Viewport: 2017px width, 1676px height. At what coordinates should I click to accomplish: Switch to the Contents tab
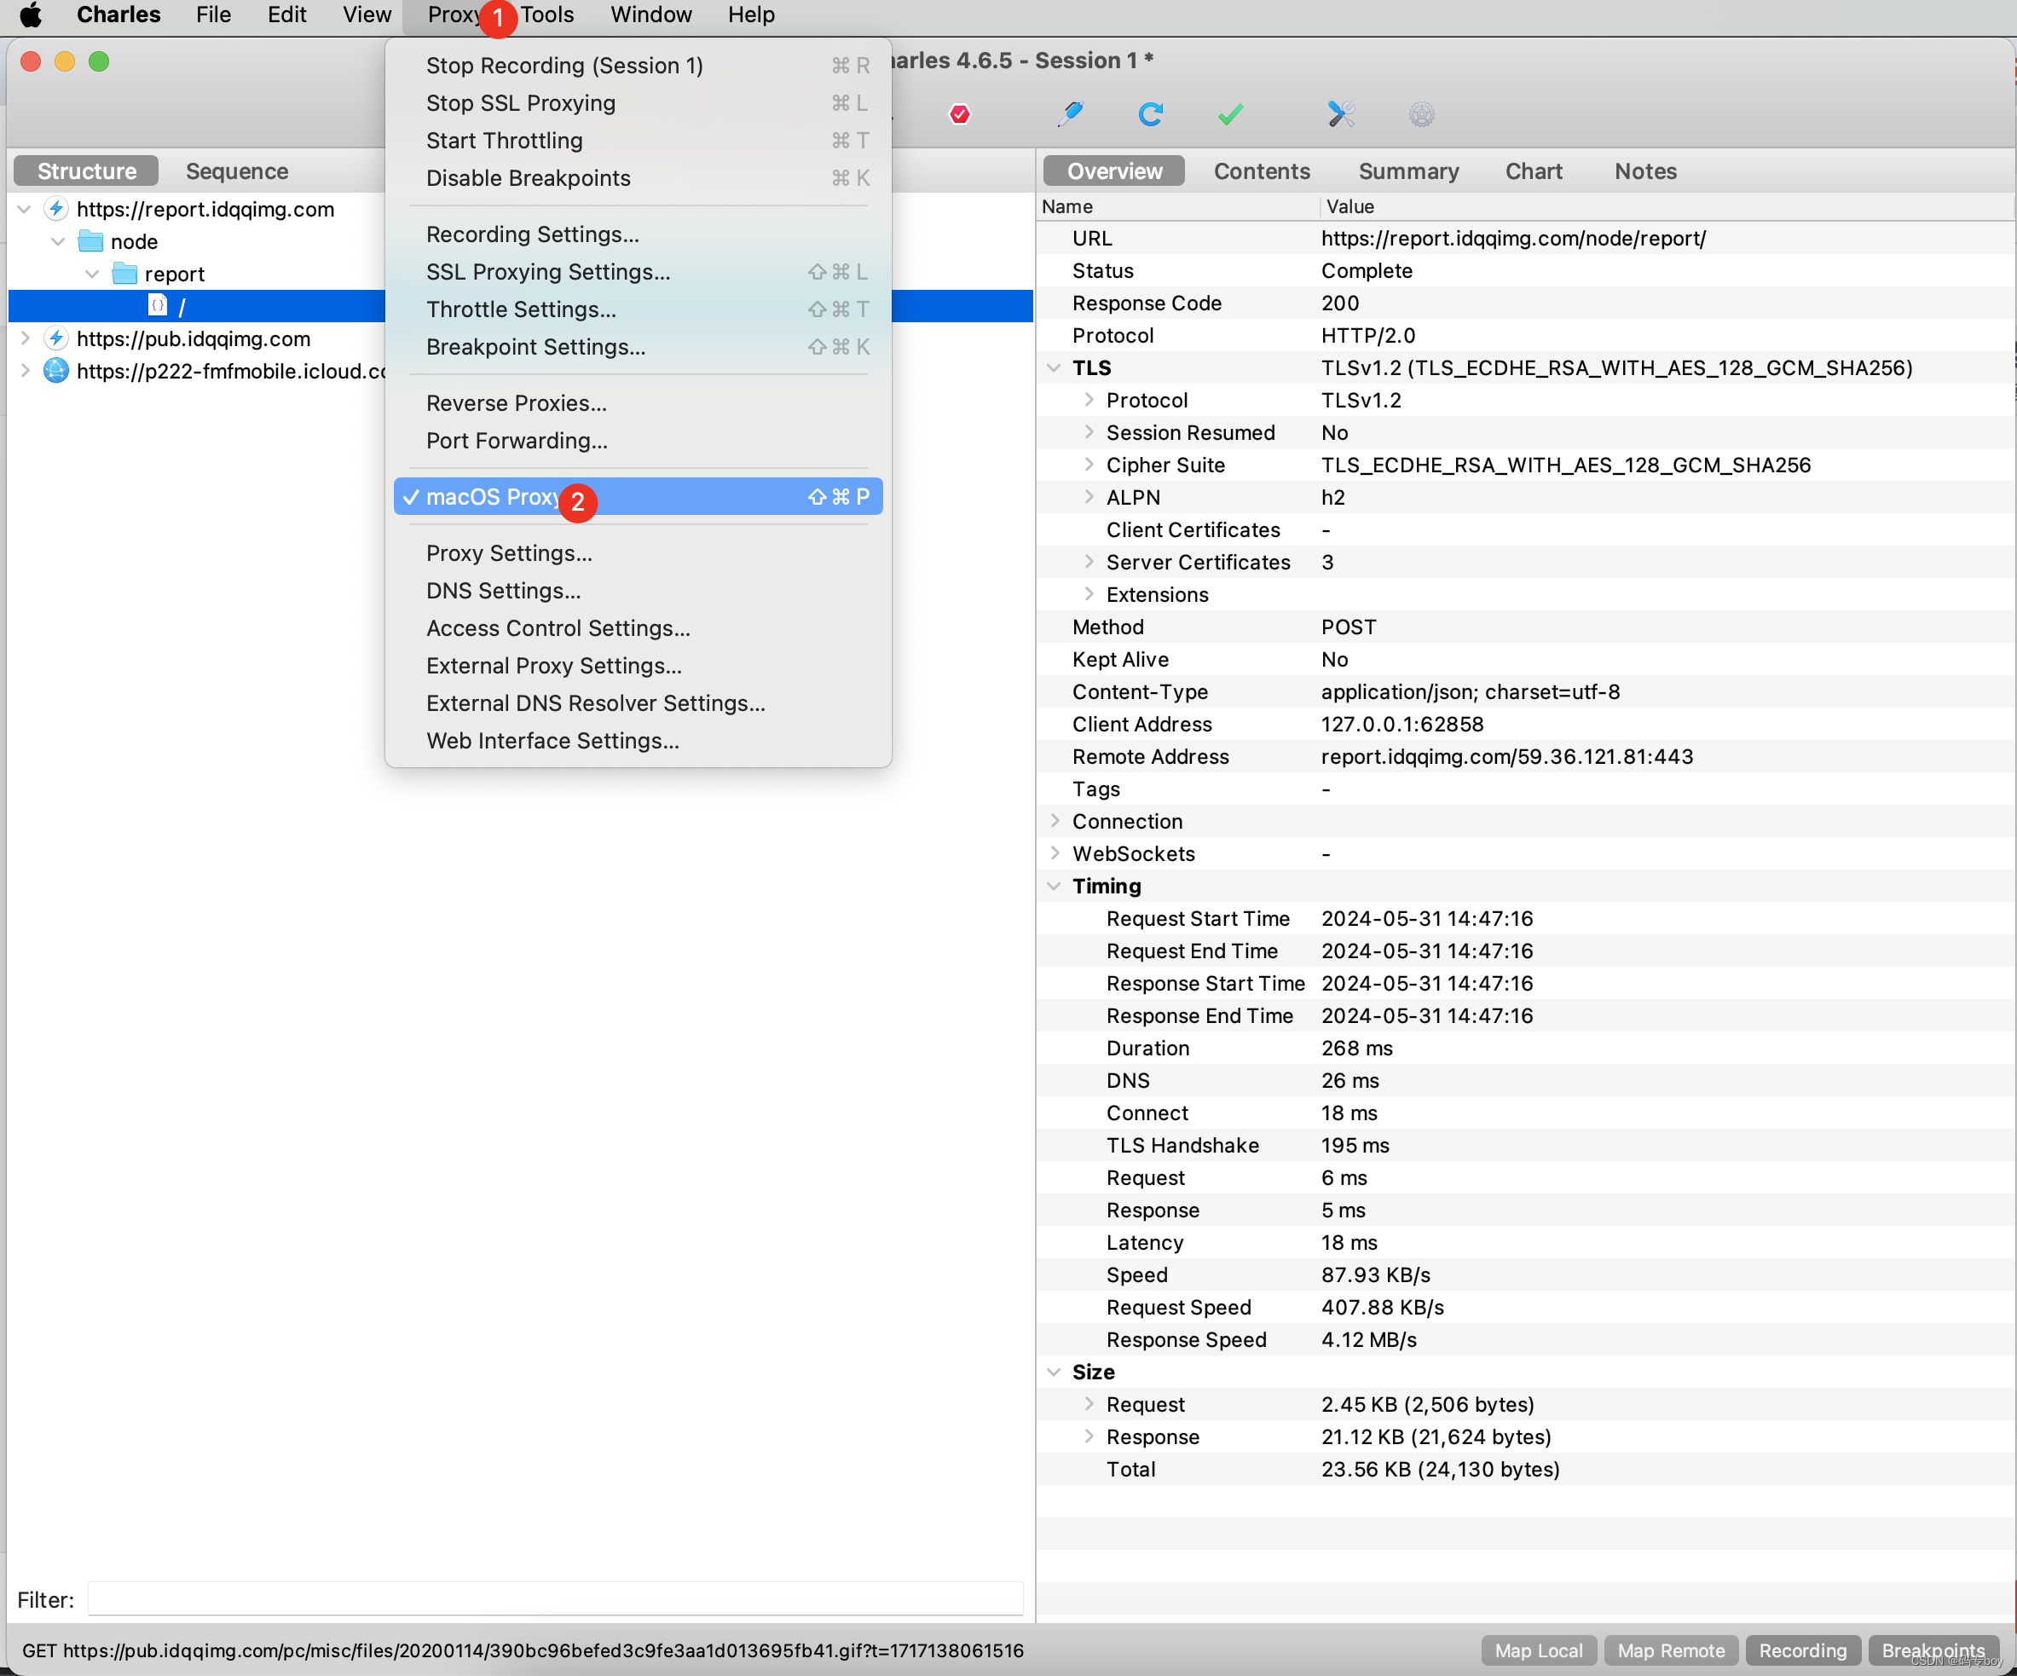1260,171
